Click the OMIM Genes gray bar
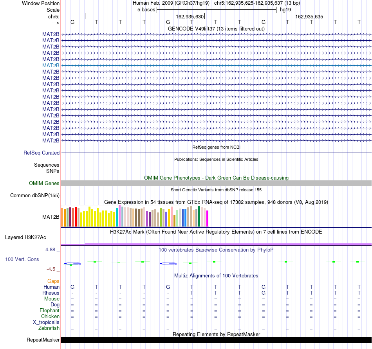The height and width of the screenshot is (349, 372). pyautogui.click(x=216, y=183)
